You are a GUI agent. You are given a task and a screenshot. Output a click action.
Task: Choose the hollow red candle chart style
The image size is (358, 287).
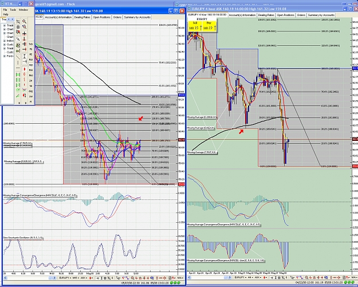(x=24, y=74)
